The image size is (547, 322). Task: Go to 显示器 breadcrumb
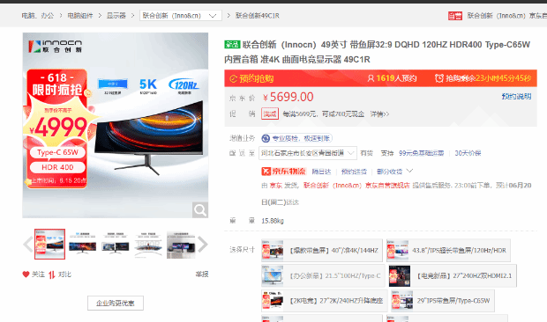pyautogui.click(x=116, y=16)
